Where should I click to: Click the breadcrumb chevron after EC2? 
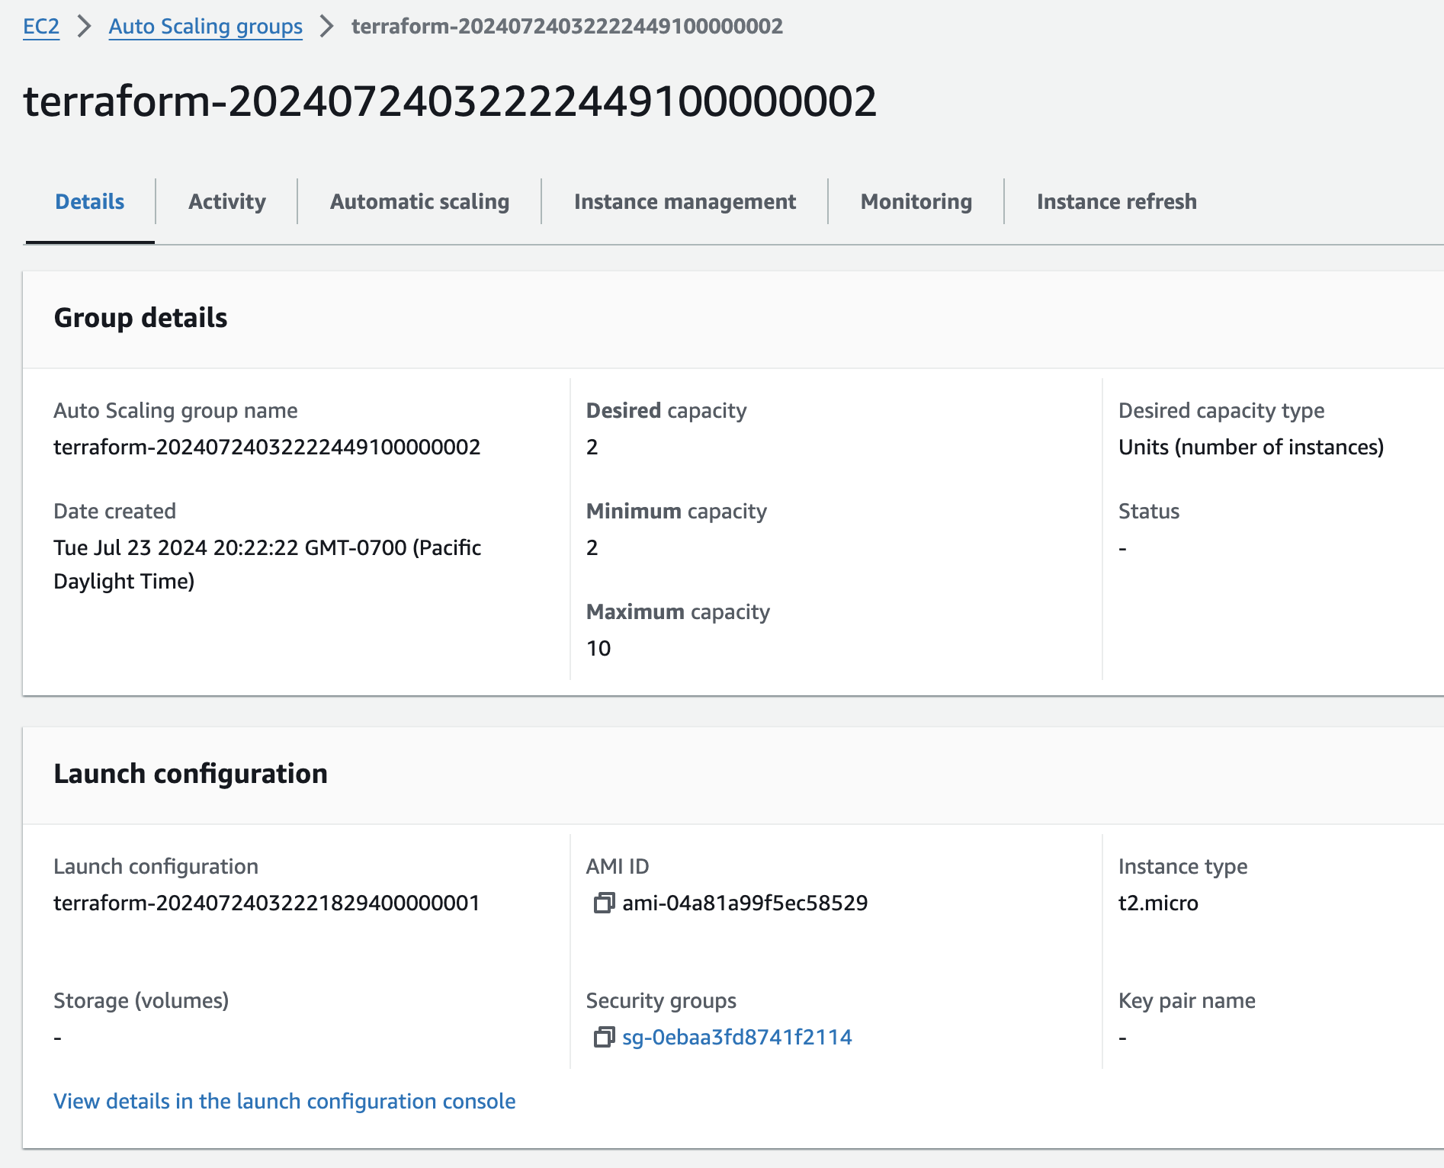tap(85, 27)
